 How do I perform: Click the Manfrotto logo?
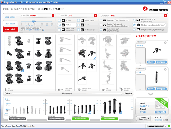pos(155,9)
